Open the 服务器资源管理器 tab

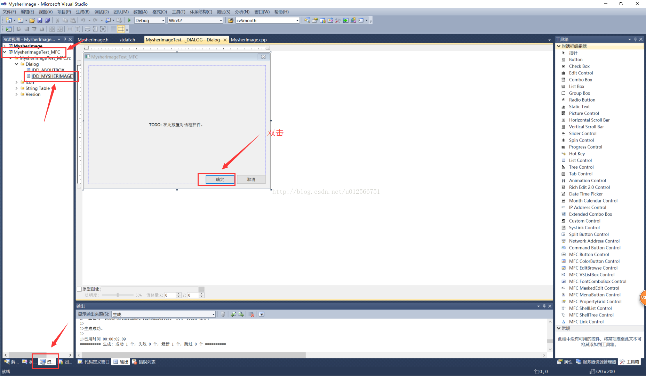596,362
